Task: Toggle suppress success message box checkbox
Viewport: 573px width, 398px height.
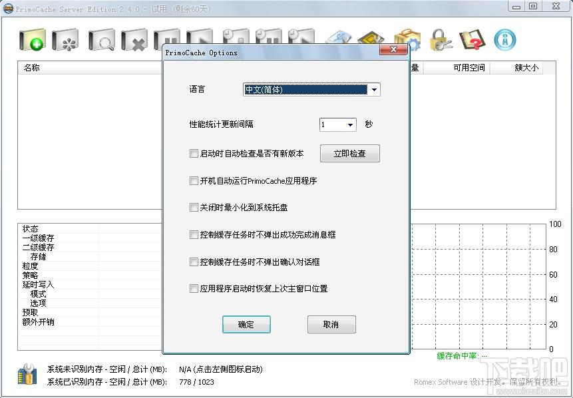Action: [x=194, y=235]
